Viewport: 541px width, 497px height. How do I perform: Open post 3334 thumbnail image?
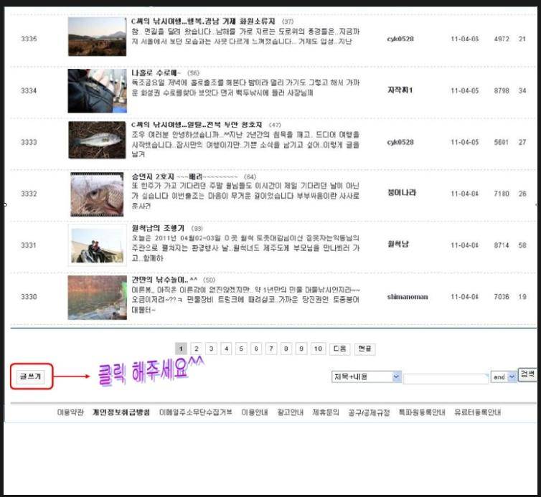pos(98,90)
